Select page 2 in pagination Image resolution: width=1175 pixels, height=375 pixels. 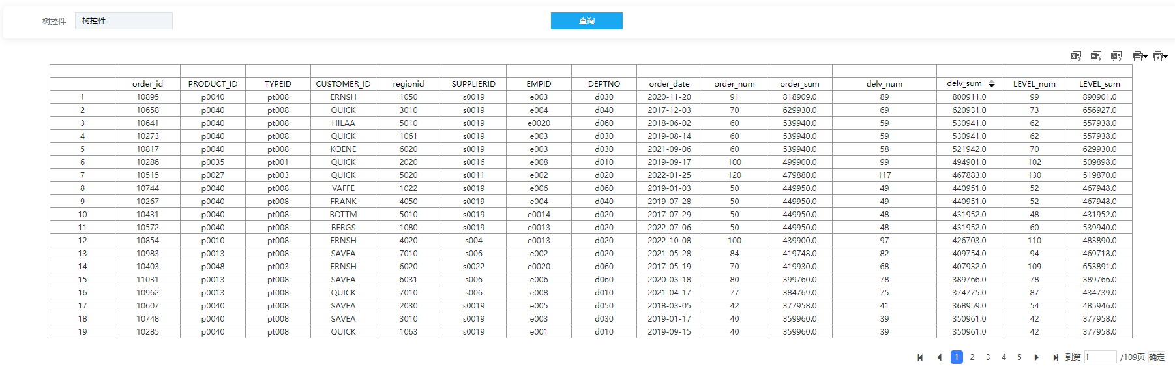coord(972,357)
